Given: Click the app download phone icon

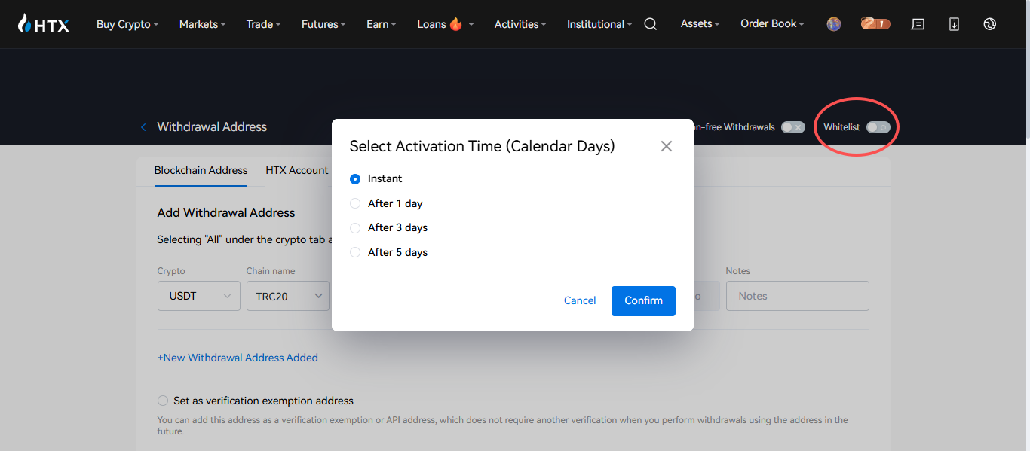Looking at the screenshot, I should (x=954, y=24).
